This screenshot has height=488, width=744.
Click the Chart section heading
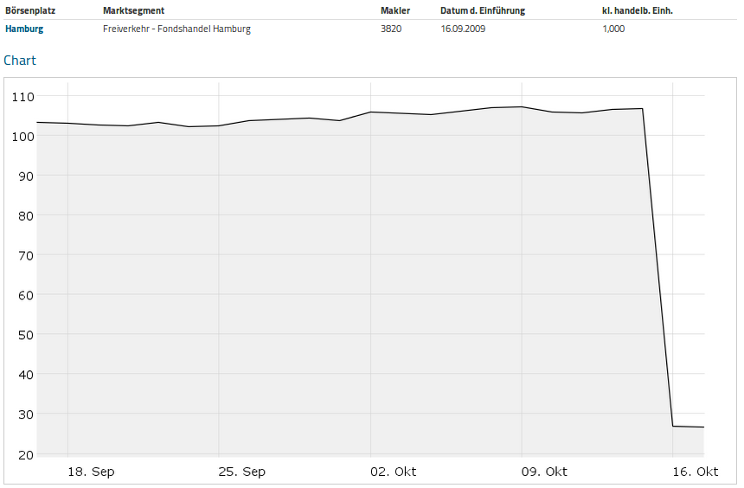[x=20, y=61]
